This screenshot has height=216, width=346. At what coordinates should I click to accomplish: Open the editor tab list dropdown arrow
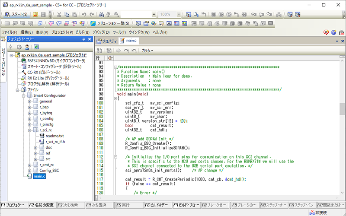pos(337,41)
